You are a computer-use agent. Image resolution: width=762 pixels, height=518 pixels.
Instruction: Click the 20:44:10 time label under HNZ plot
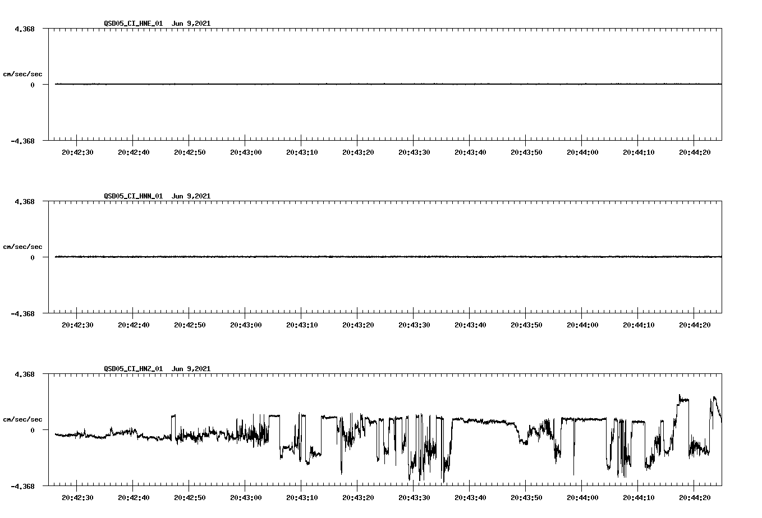(x=639, y=498)
